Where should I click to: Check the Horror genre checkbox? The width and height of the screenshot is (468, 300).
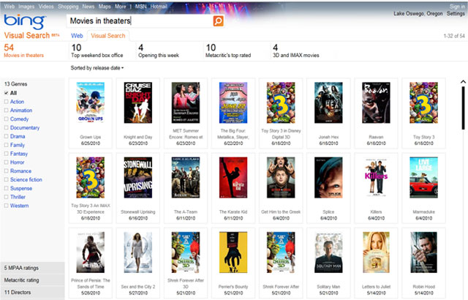[x=7, y=162]
